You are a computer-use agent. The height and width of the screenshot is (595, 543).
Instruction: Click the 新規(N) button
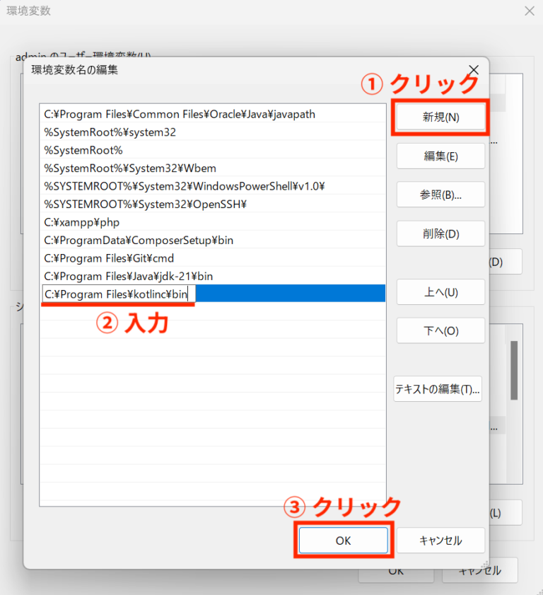[x=440, y=117]
